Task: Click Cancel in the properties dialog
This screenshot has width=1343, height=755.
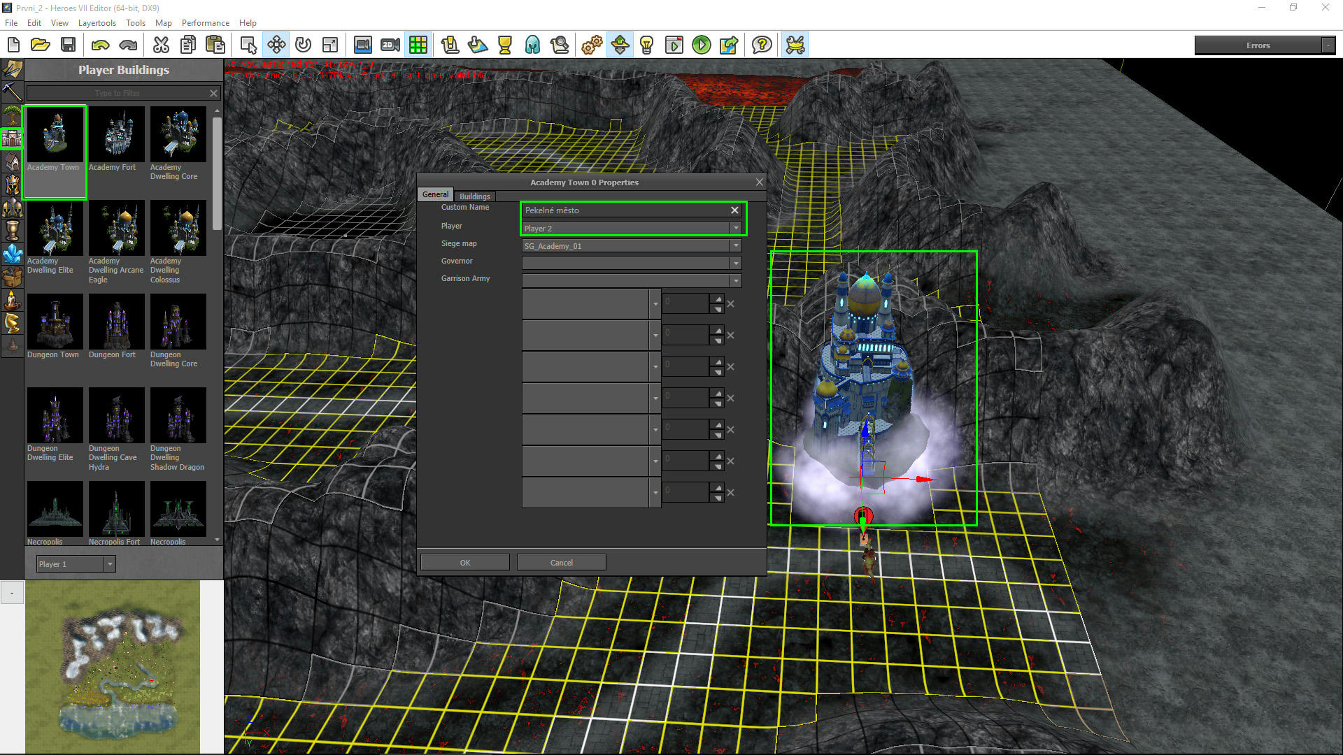Action: 561,563
